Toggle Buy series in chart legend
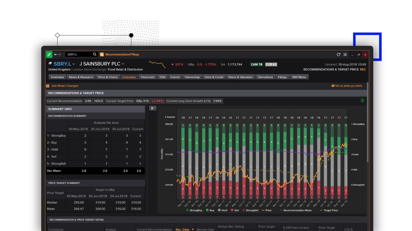Image resolution: width=412 pixels, height=231 pixels. click(x=210, y=210)
